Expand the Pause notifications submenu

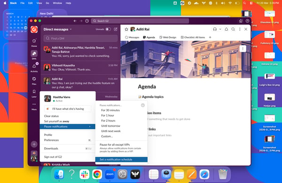(67, 127)
